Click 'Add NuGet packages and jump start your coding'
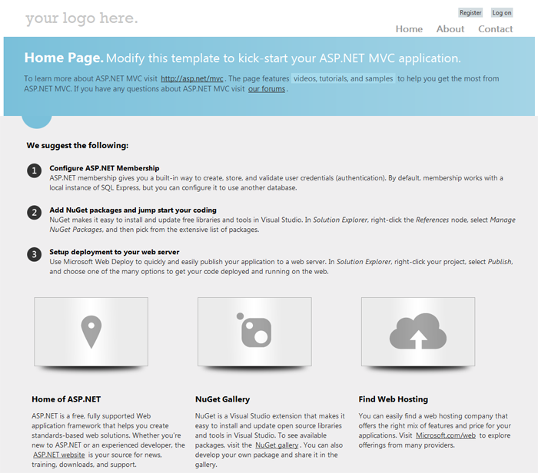 click(x=133, y=210)
